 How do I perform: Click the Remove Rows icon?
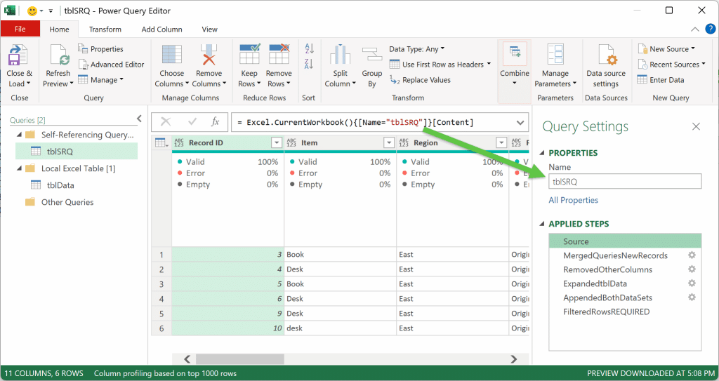[279, 54]
